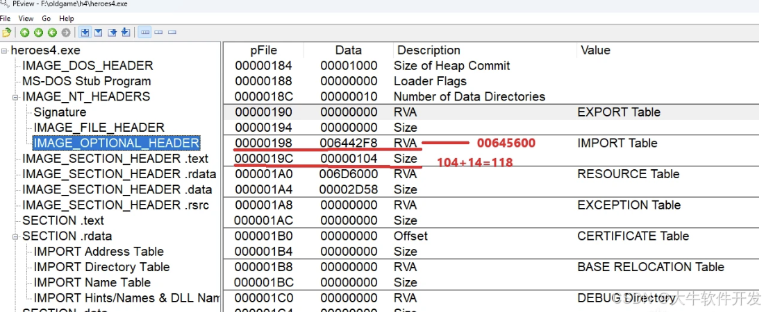Click the pFile column header
The width and height of the screenshot is (764, 312).
point(264,50)
